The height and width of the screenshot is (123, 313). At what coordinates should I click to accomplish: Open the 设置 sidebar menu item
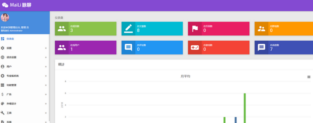point(24,48)
